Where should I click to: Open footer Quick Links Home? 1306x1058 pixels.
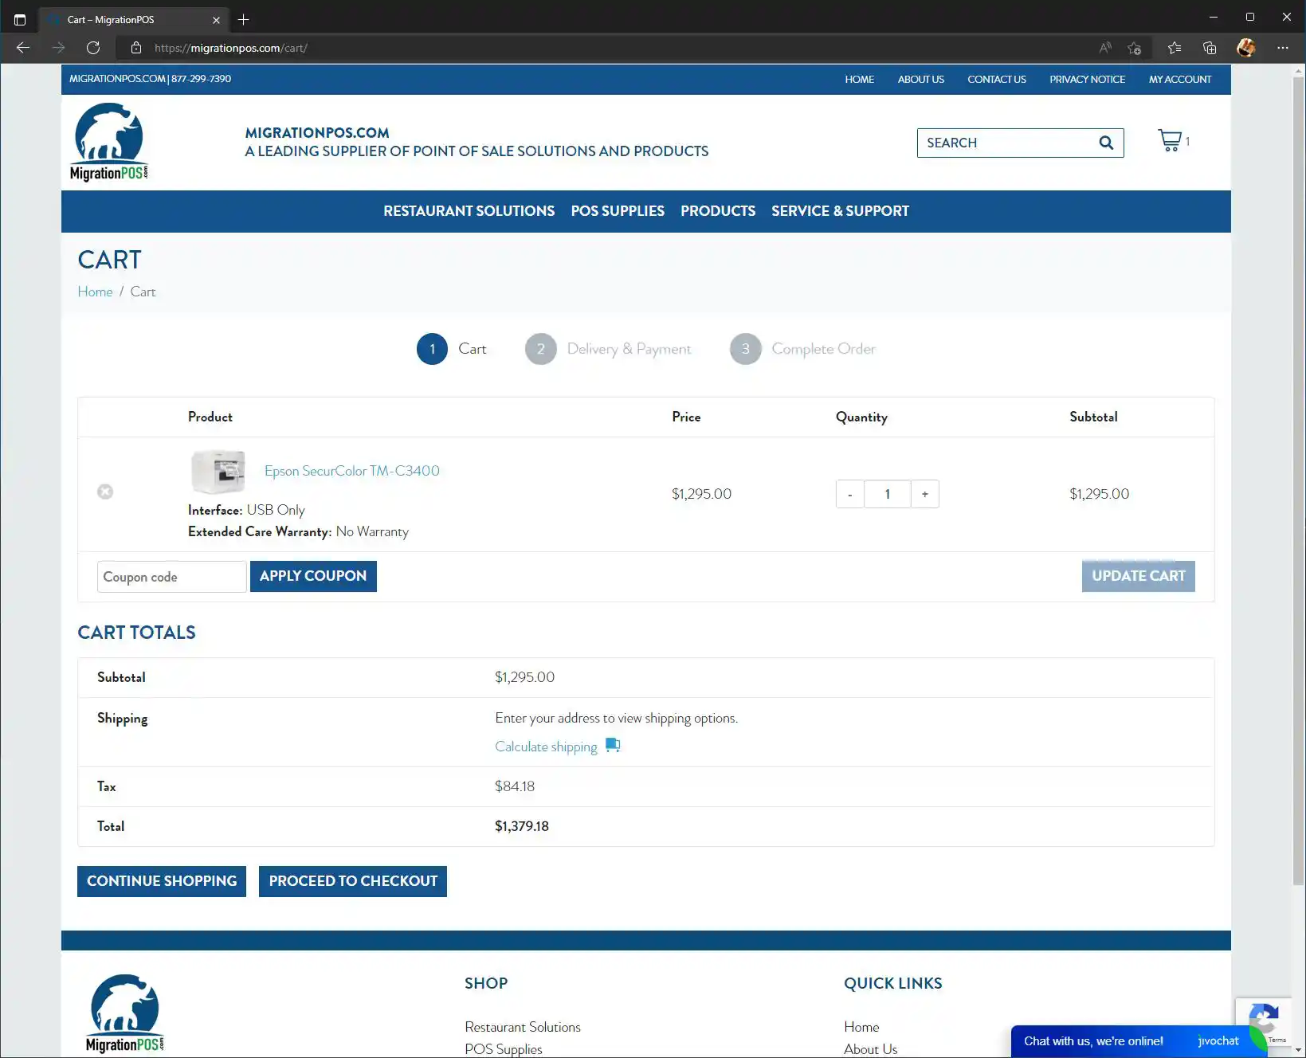tap(861, 1027)
